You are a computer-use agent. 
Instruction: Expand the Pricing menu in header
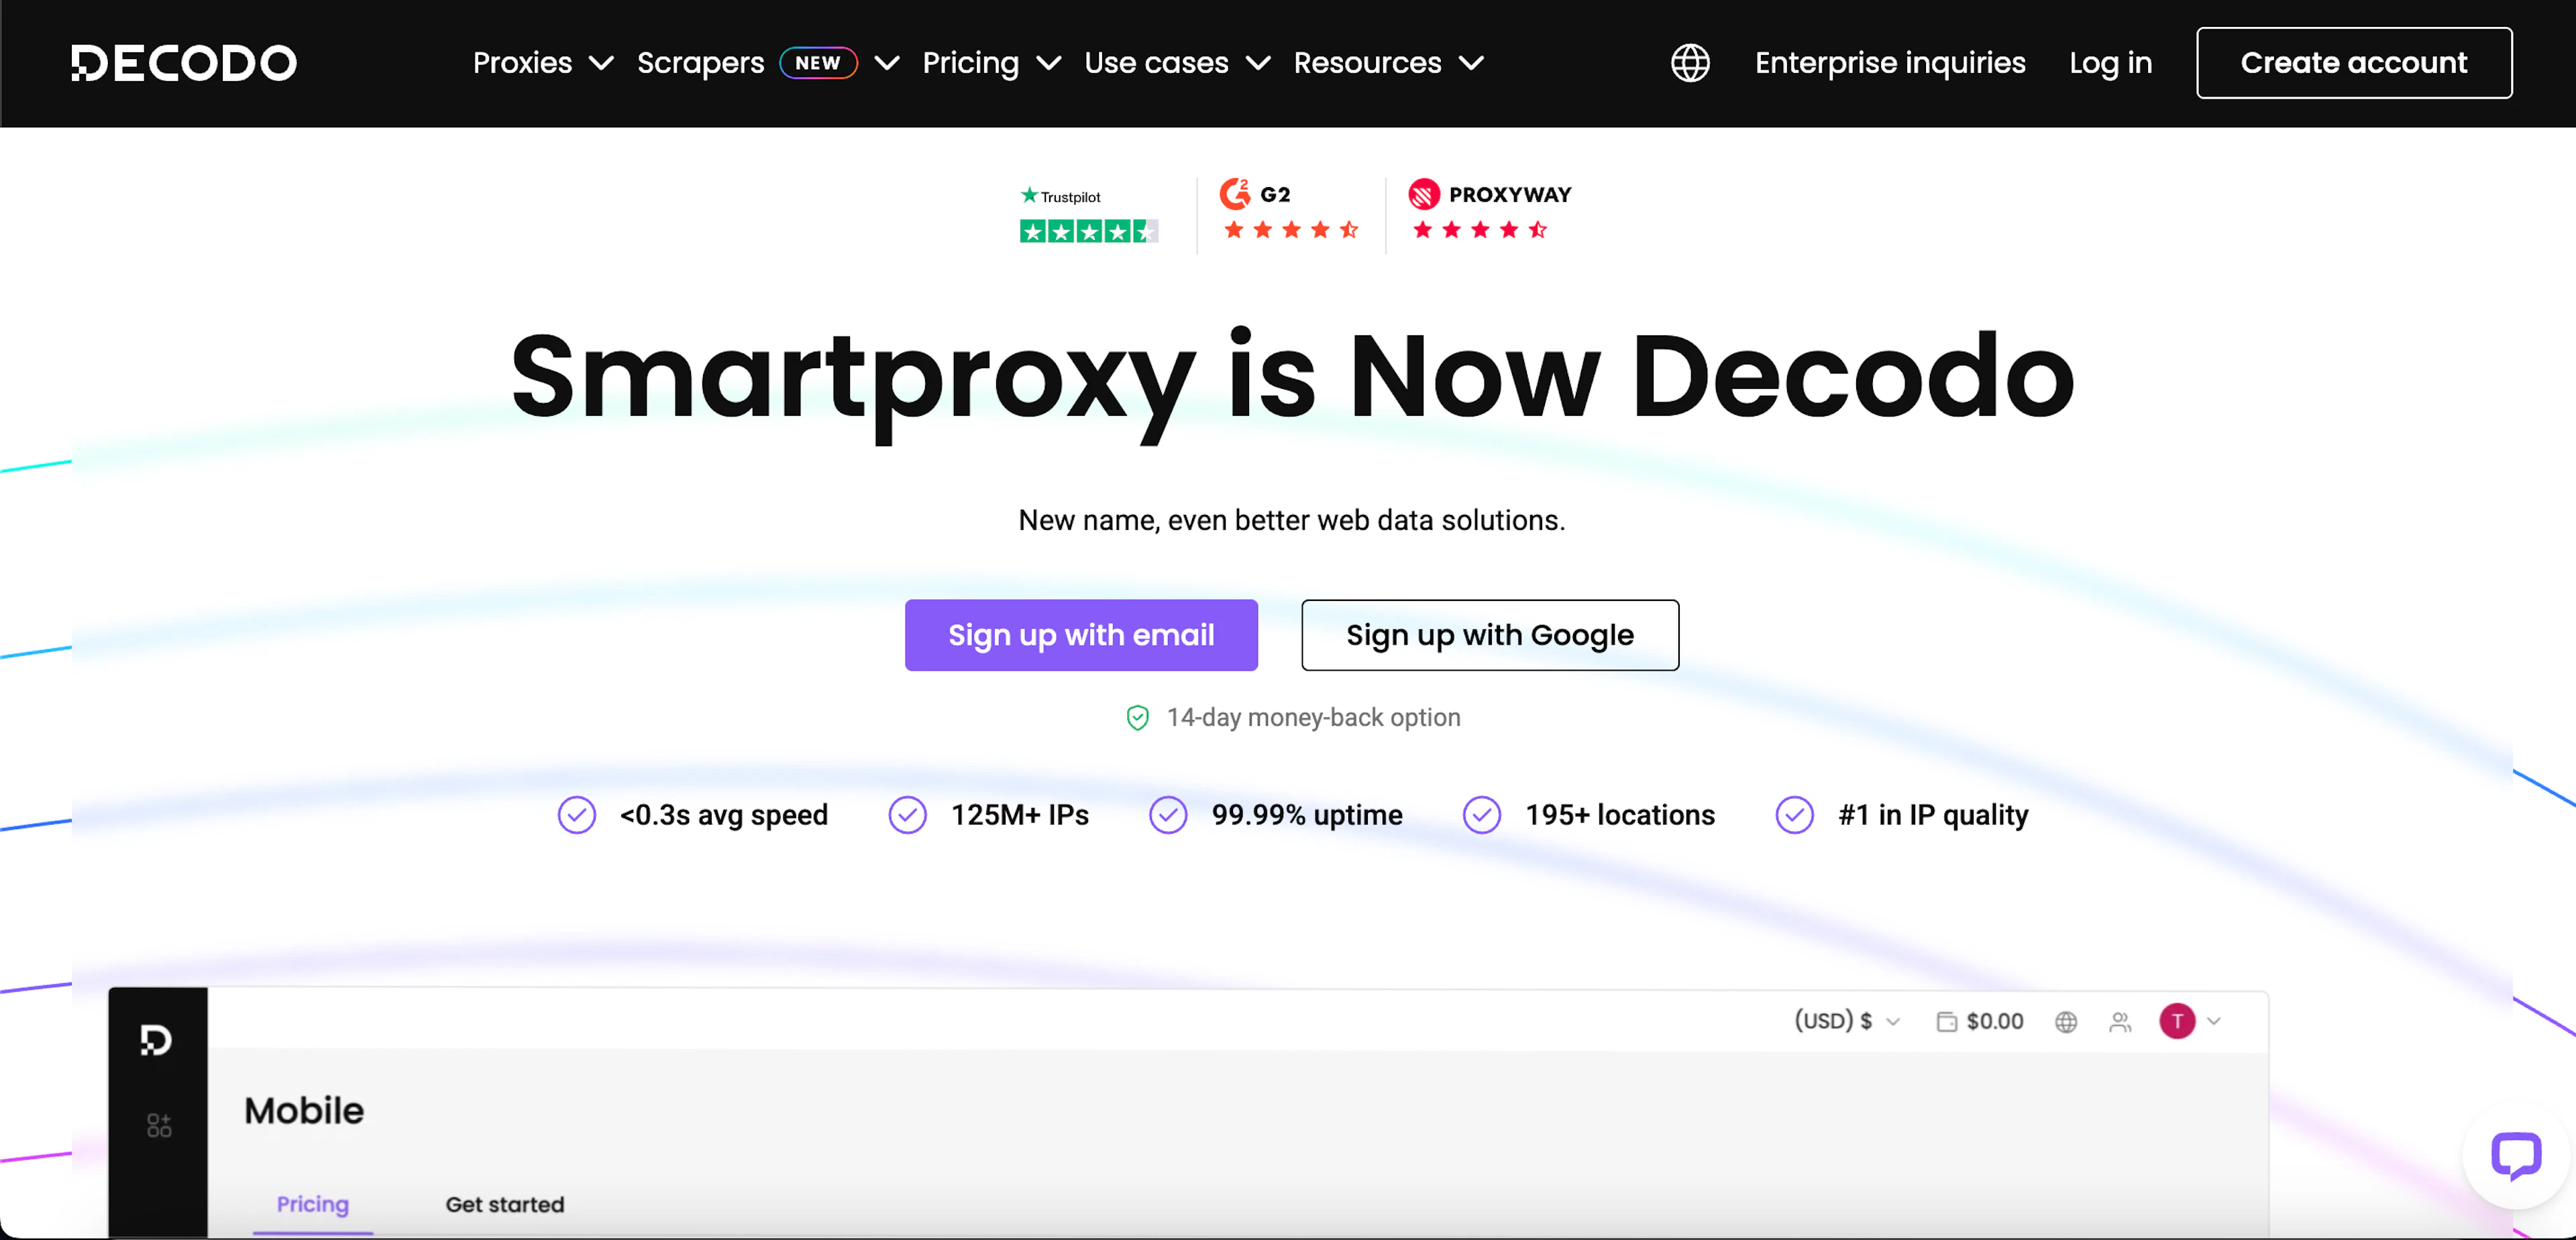991,63
